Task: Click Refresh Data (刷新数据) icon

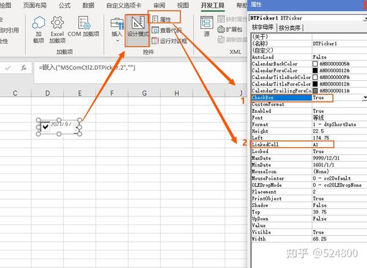Action: (221, 40)
